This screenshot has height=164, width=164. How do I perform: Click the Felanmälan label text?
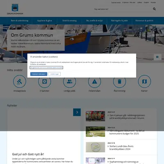click(x=95, y=91)
